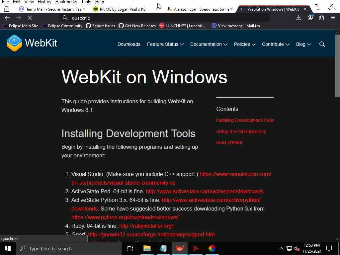This screenshot has width=340, height=255.
Task: Click the WebKit compass logo icon
Action: click(14, 43)
